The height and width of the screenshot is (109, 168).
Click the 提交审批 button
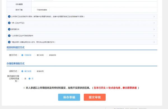[95, 97]
